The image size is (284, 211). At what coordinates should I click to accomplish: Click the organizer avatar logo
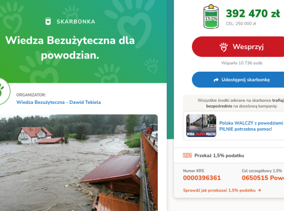click(x=4, y=91)
